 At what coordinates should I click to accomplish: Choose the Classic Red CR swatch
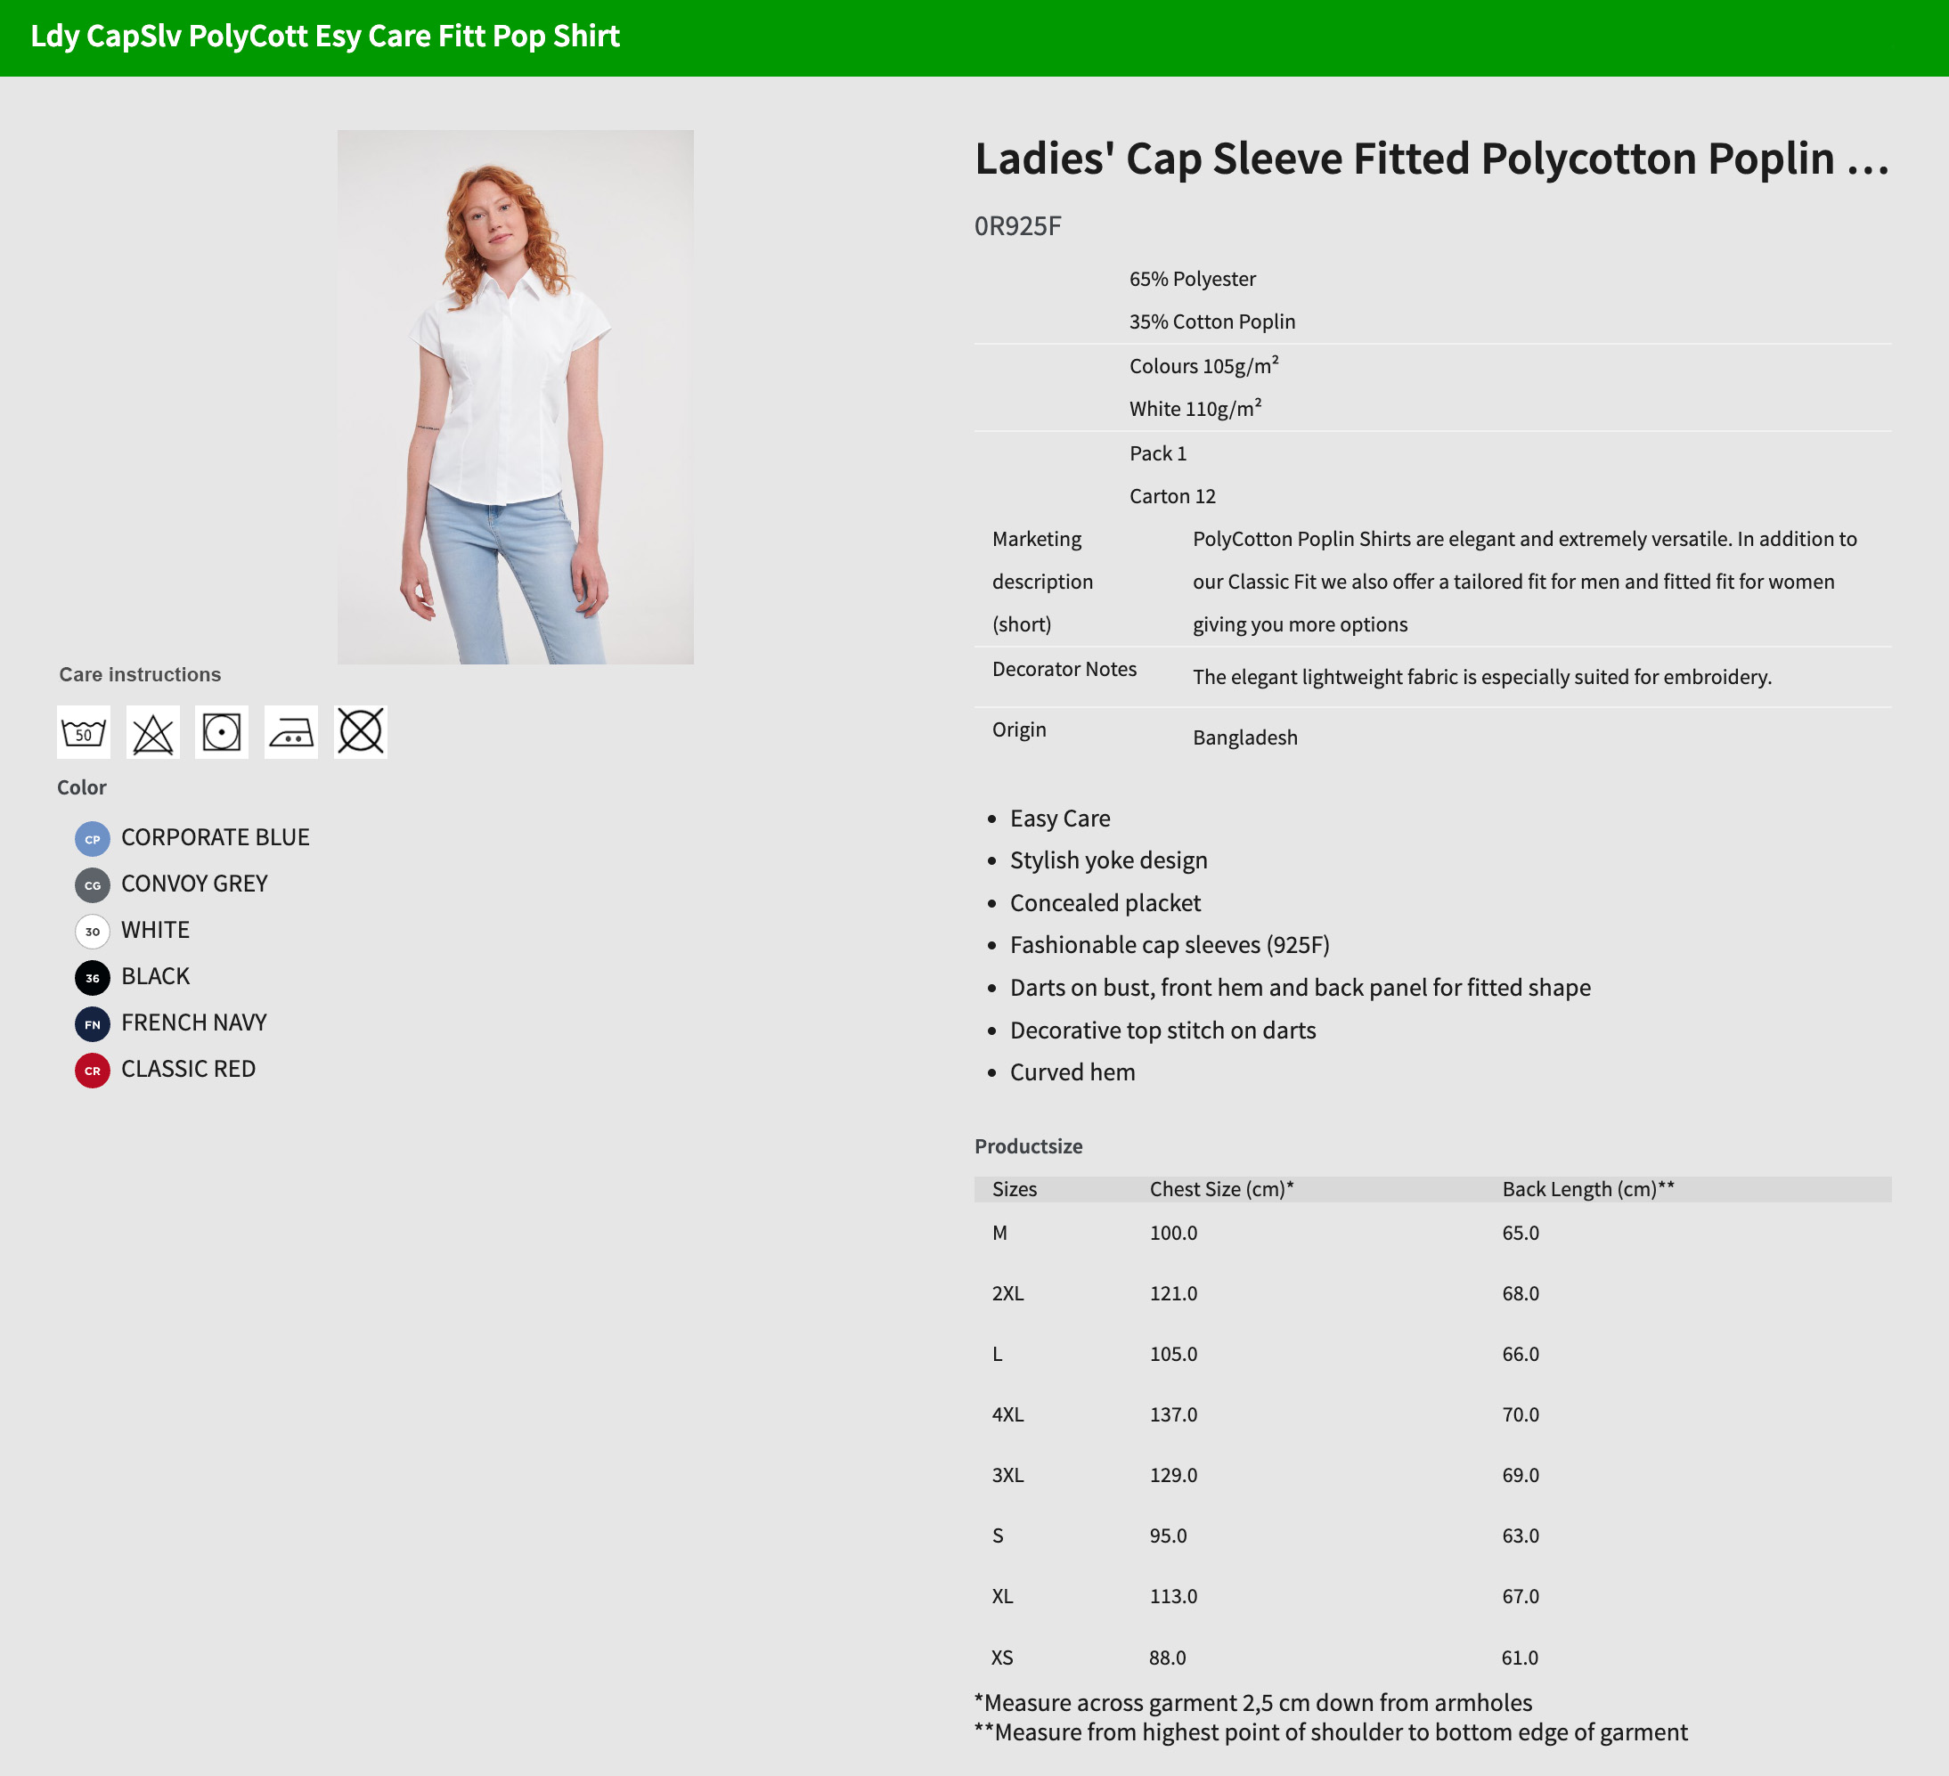(92, 1071)
